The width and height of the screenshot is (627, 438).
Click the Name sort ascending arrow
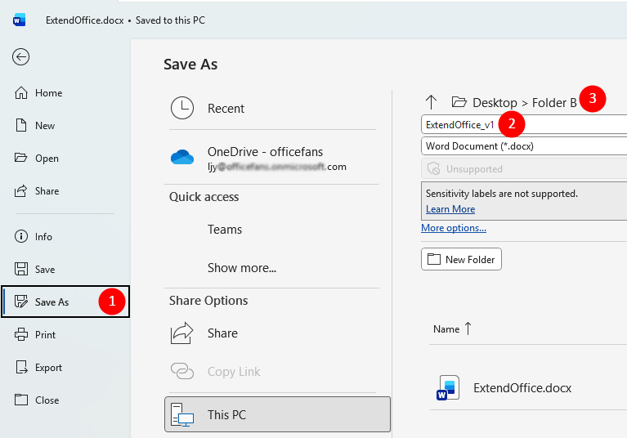click(468, 328)
